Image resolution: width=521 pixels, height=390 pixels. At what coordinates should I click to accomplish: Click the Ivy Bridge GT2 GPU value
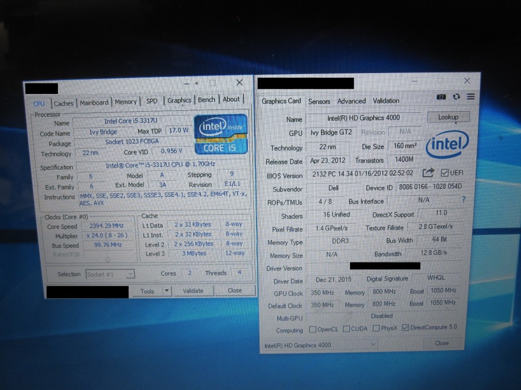pos(331,133)
